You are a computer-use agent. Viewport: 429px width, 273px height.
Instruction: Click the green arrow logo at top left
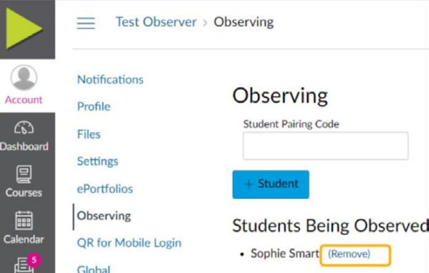[x=25, y=27]
